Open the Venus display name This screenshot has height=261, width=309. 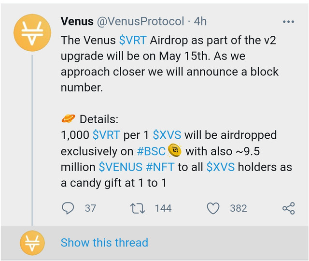(x=77, y=21)
